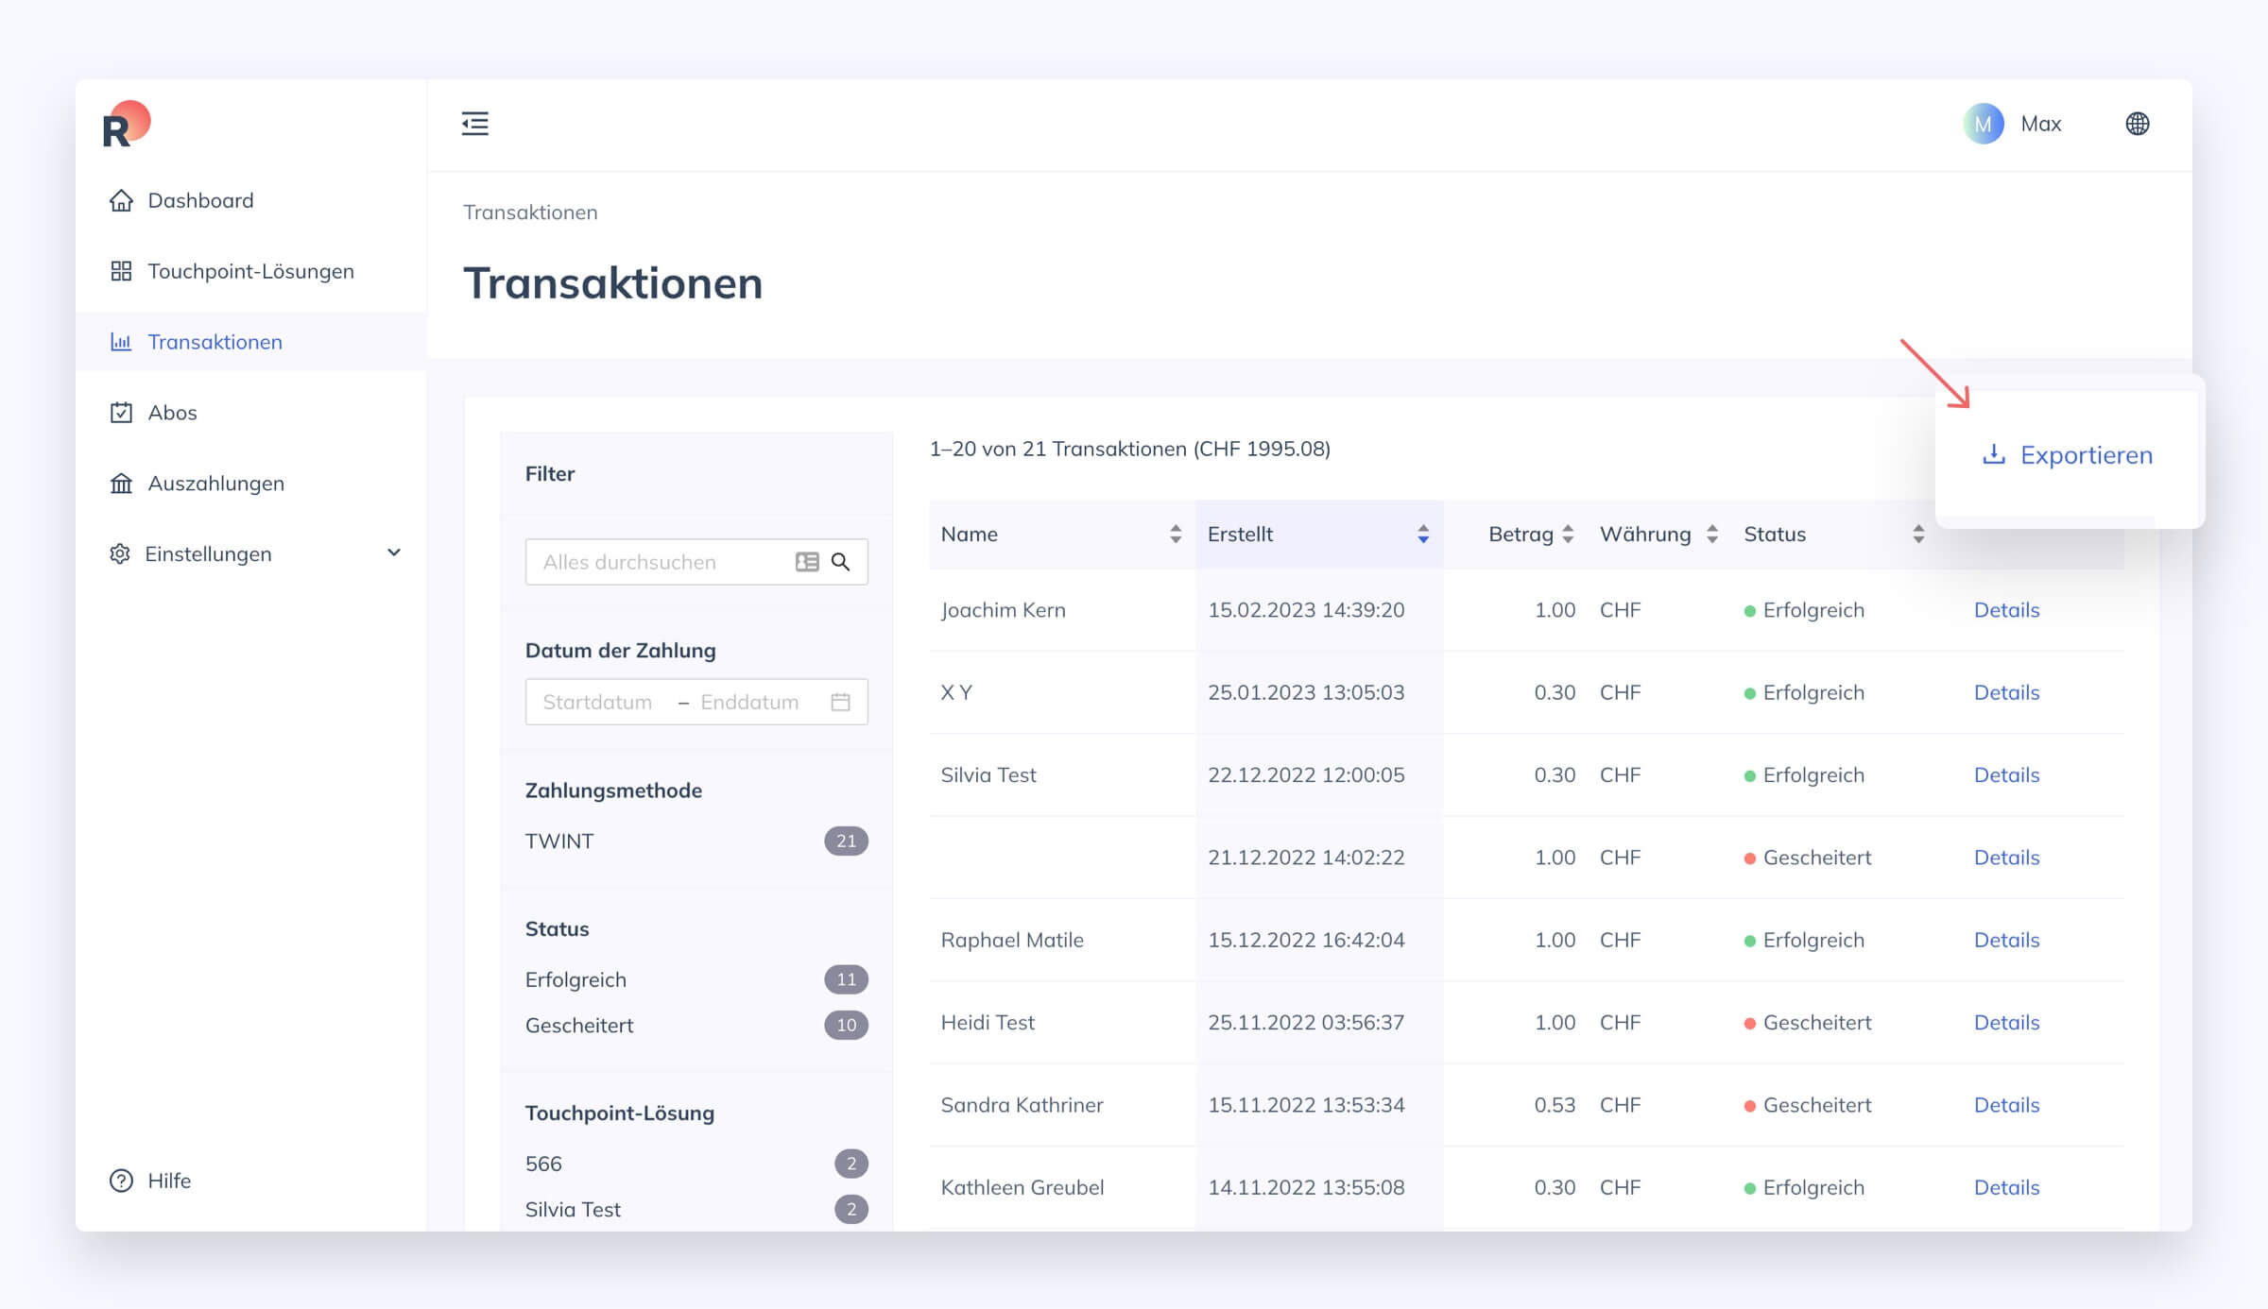Select the Auszahlungen bank icon
This screenshot has width=2268, height=1309.
point(121,483)
